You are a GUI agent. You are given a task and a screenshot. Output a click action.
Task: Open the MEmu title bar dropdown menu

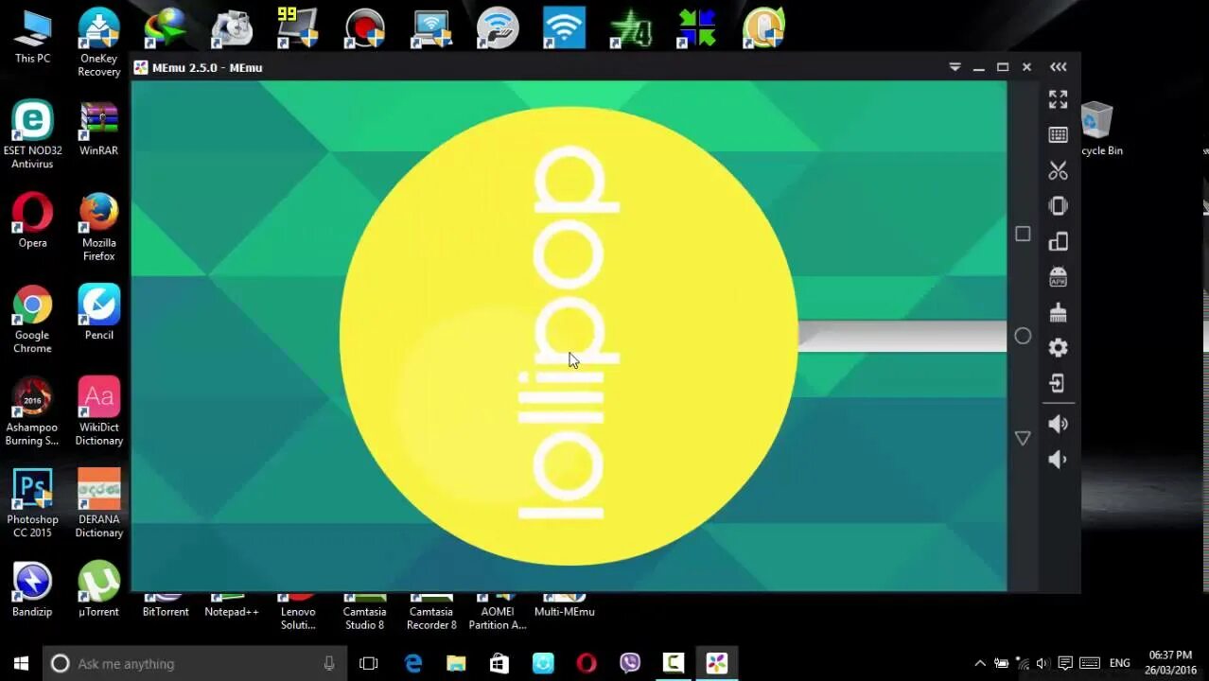955,67
